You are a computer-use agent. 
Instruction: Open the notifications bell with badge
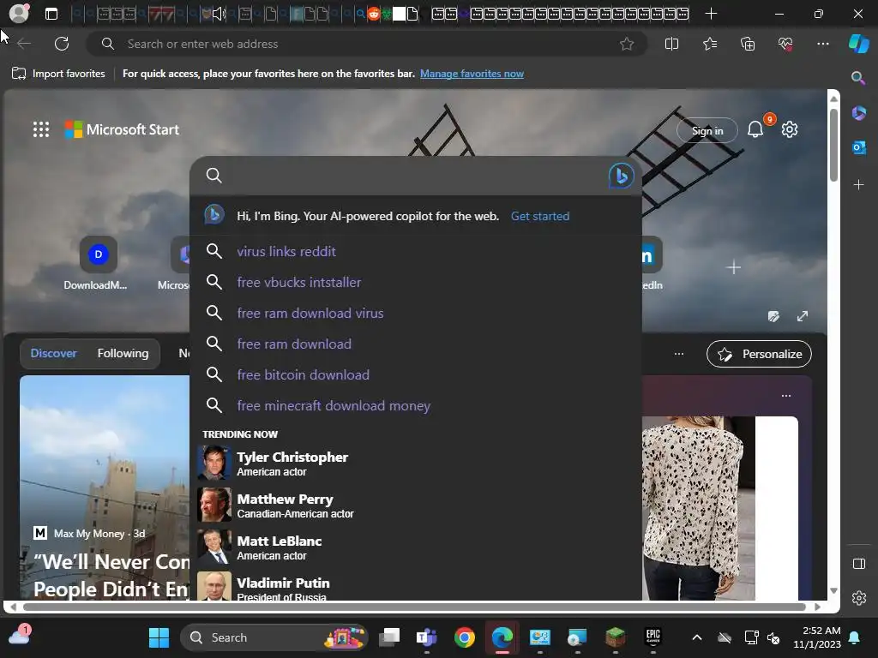point(755,129)
